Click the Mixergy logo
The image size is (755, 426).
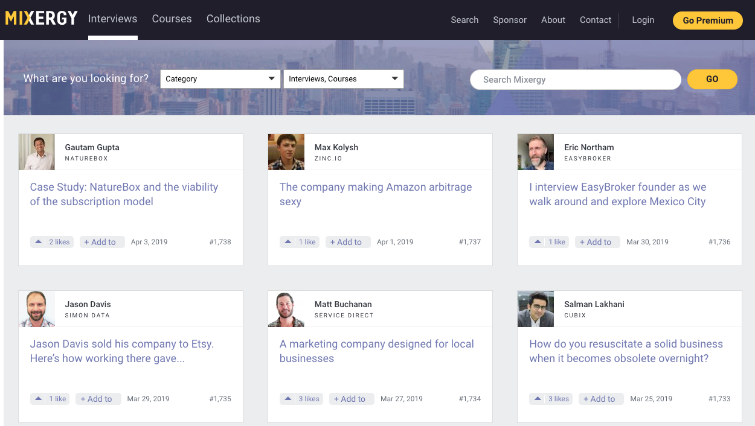tap(41, 19)
